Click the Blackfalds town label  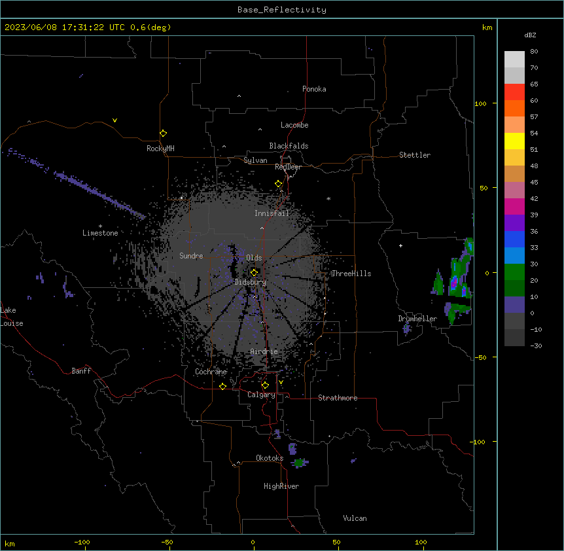pyautogui.click(x=289, y=146)
